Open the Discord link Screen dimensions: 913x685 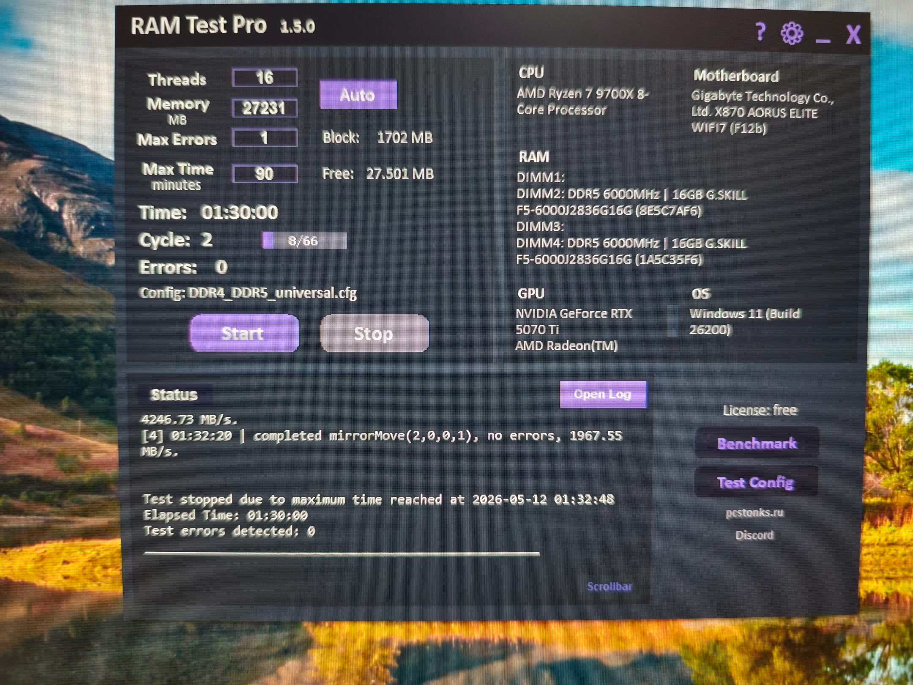point(754,535)
